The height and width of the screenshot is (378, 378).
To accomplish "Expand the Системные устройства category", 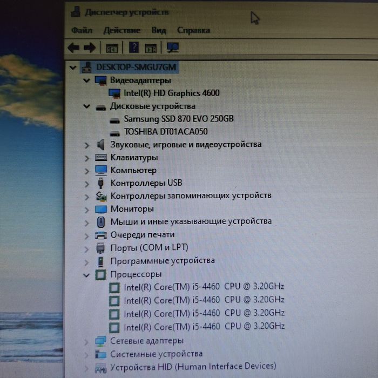I will tap(87, 355).
